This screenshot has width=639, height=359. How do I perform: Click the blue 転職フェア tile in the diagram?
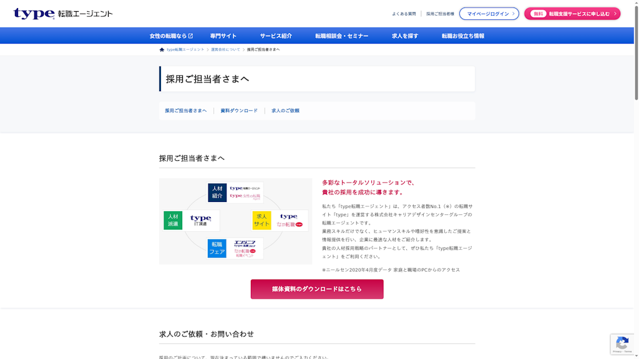[217, 248]
